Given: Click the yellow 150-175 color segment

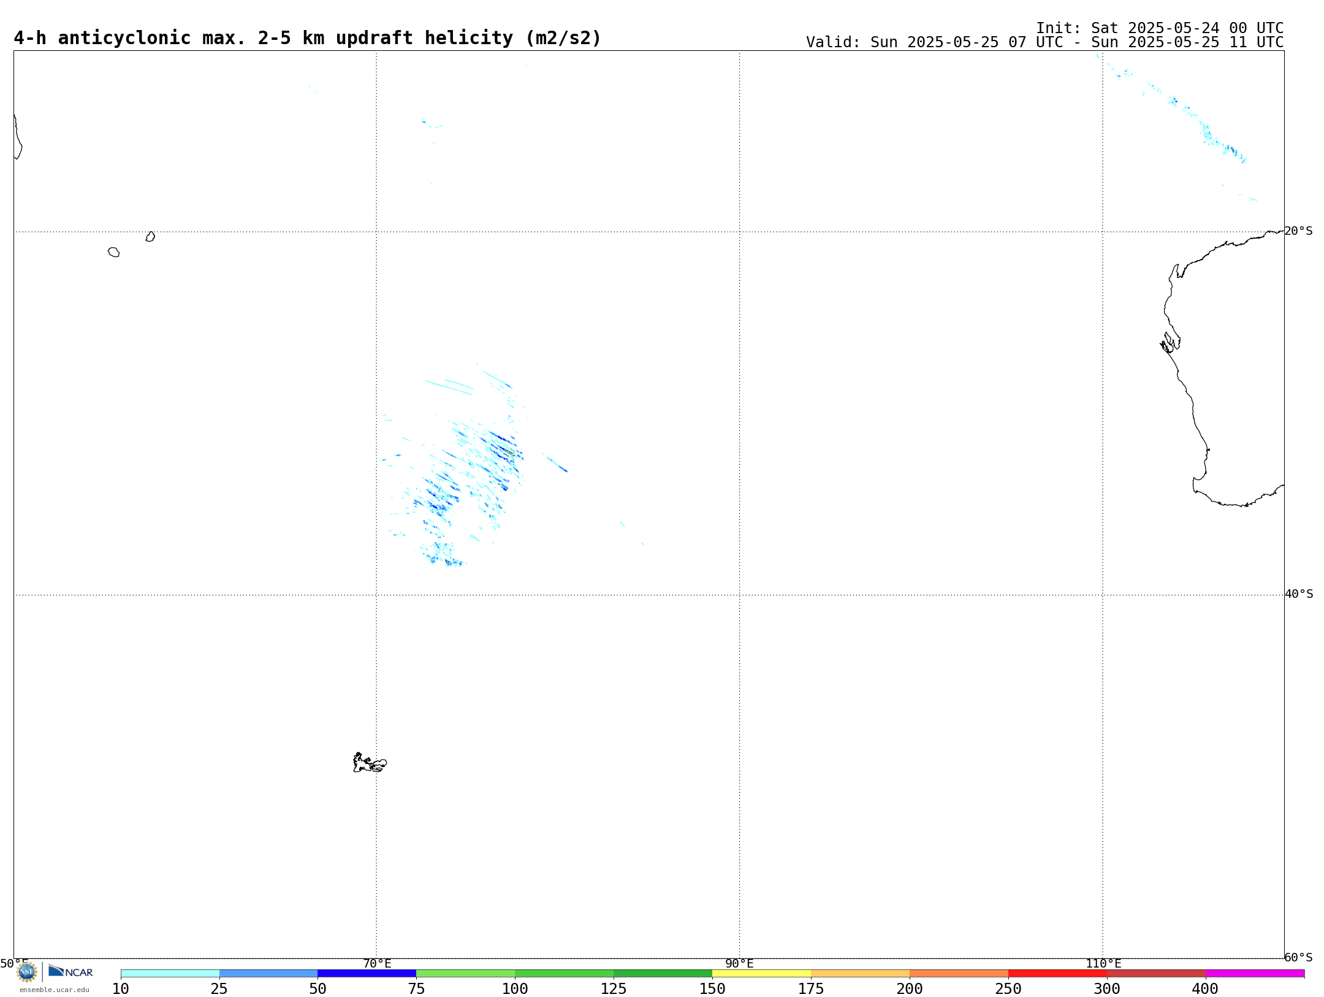Looking at the screenshot, I should (762, 974).
